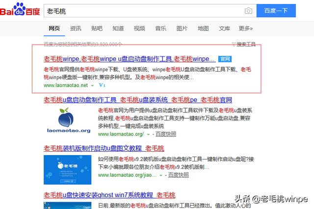The height and width of the screenshot is (209, 314).
Task: Select the 视频 tab
Action: tap(139, 28)
